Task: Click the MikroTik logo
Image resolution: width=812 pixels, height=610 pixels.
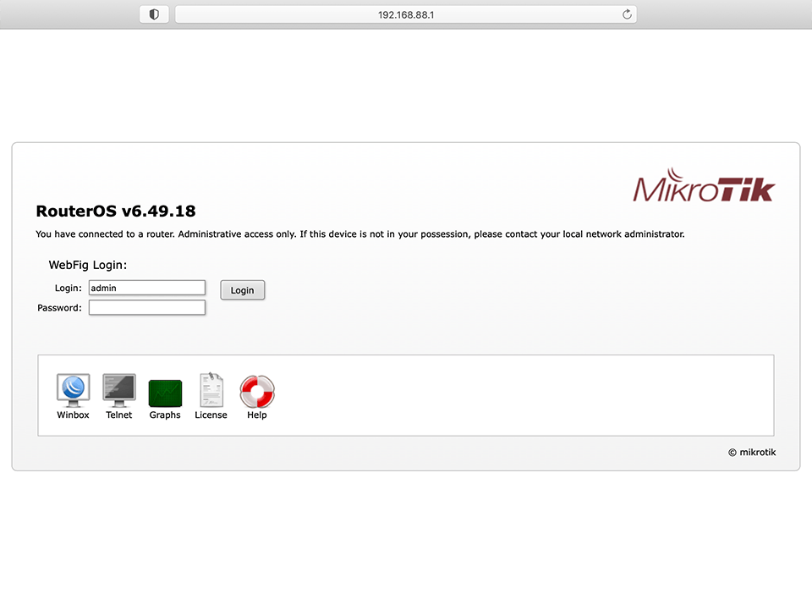Action: [704, 185]
